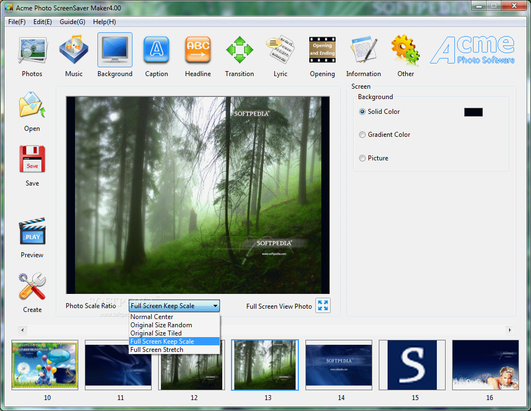
Task: Click the black solid color swatch
Action: pos(473,112)
